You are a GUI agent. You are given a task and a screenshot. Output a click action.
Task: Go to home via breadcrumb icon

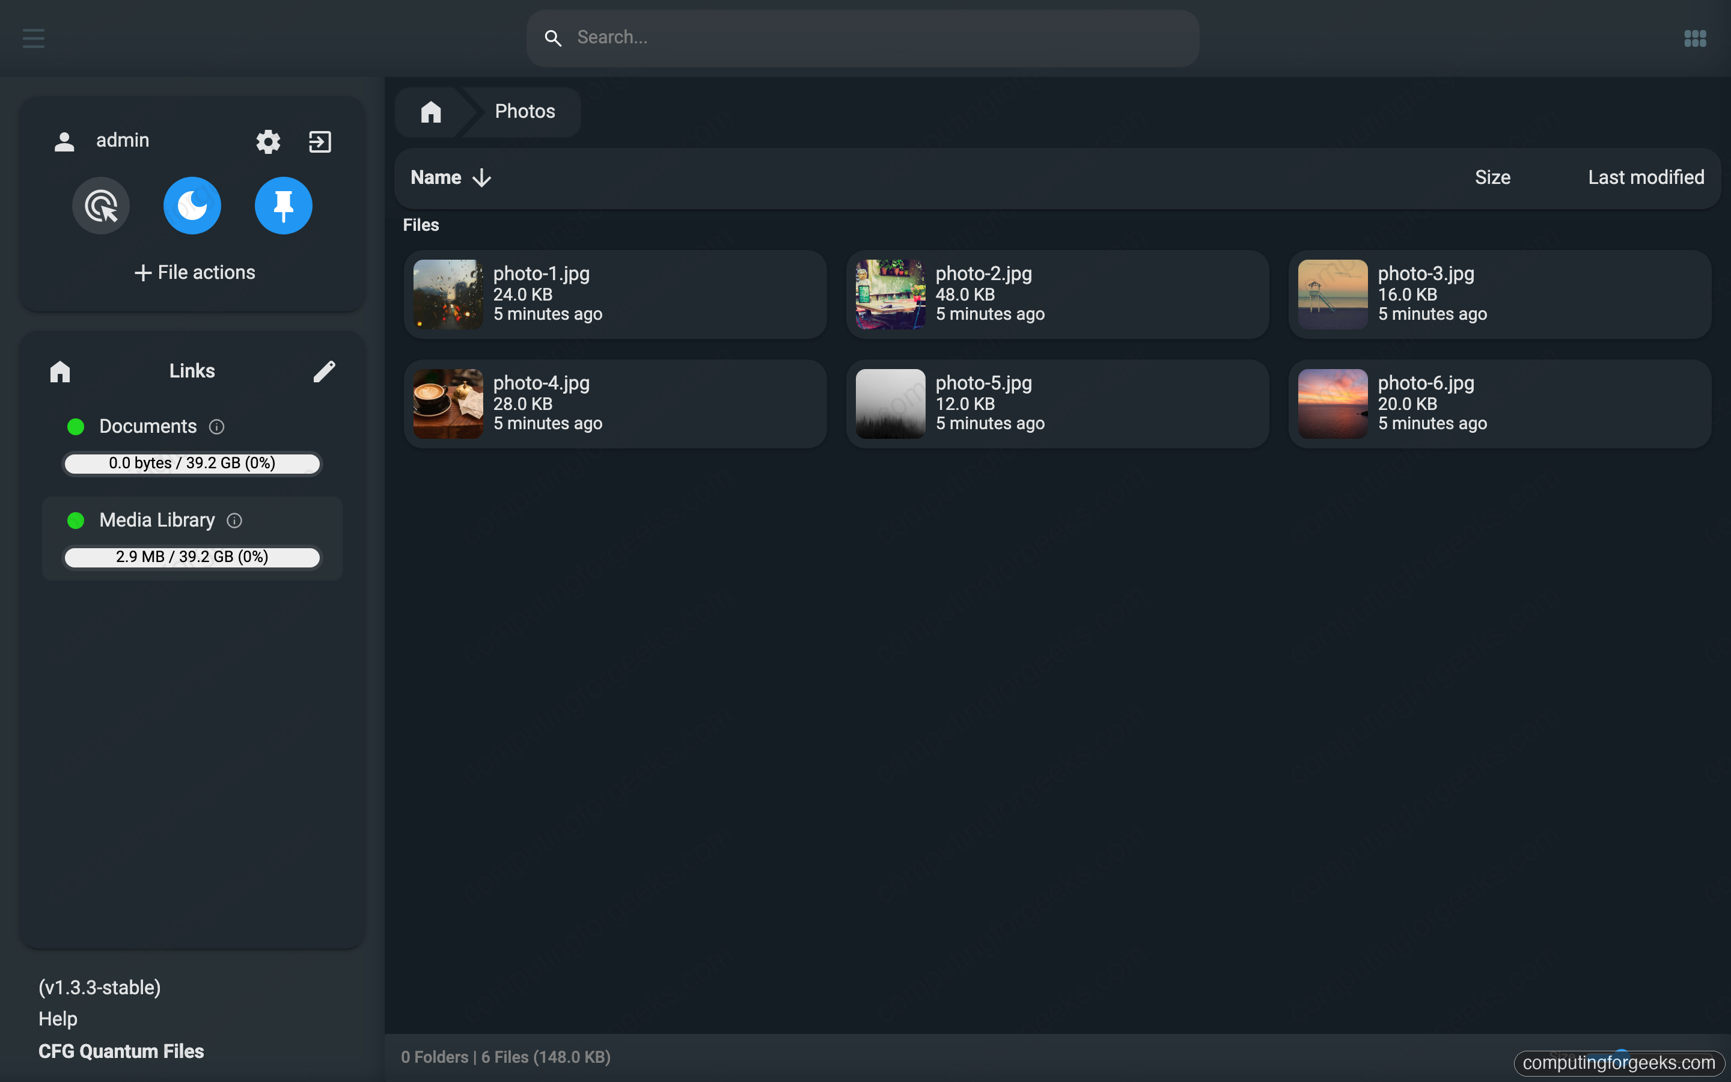click(x=430, y=112)
